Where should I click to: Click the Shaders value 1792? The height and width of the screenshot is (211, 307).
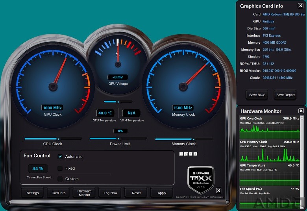(266, 57)
